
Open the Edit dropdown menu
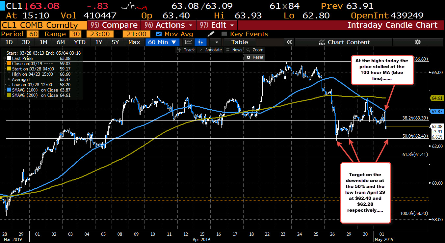(217, 25)
